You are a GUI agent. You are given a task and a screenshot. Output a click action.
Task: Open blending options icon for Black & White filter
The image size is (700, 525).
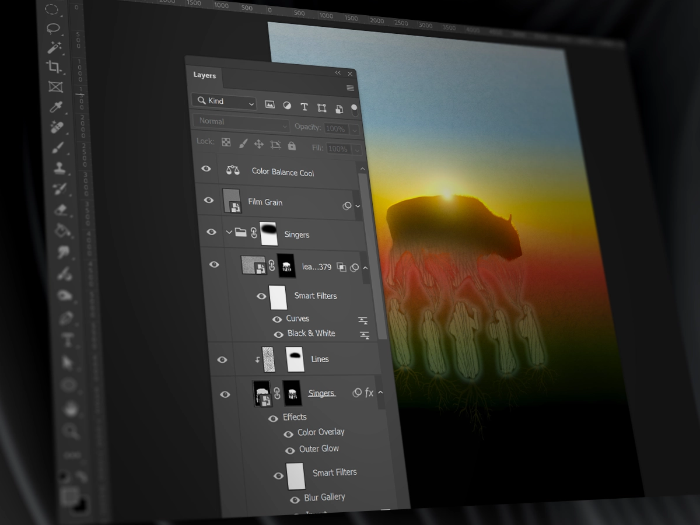365,335
